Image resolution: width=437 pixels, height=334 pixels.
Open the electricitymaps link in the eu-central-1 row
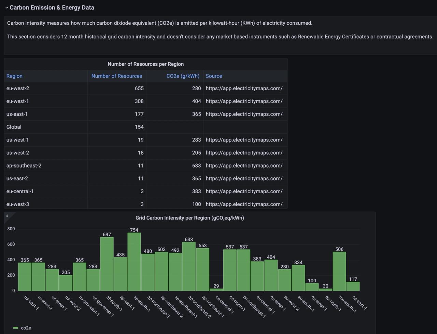(x=244, y=191)
